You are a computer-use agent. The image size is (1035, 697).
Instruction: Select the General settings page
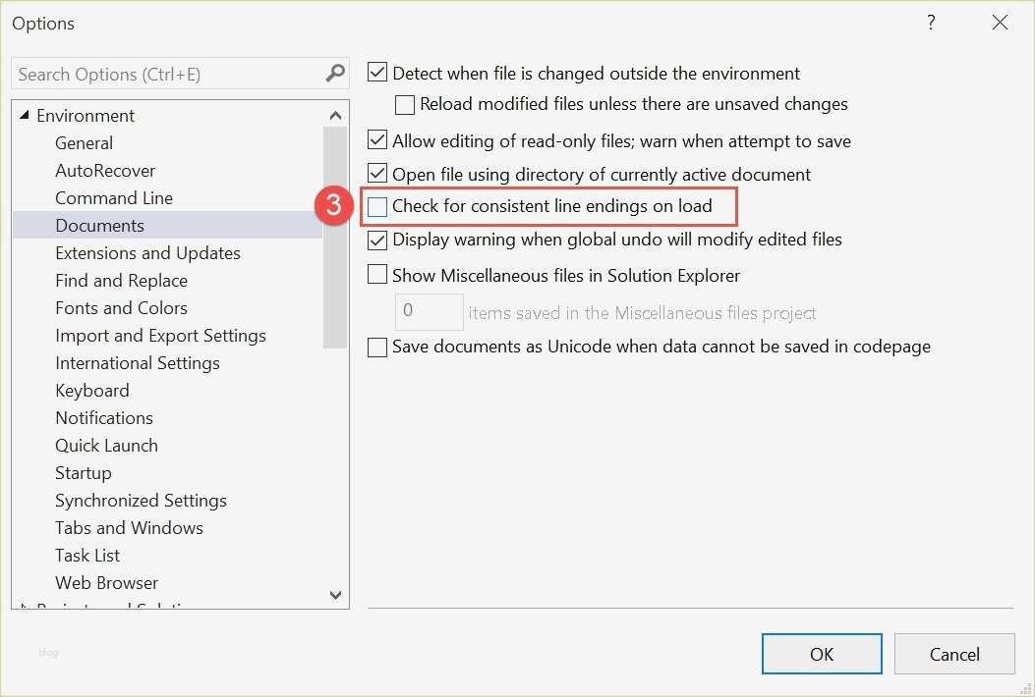[x=84, y=143]
